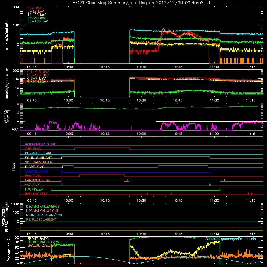Click the A0.1 tick label

pos(15,129)
